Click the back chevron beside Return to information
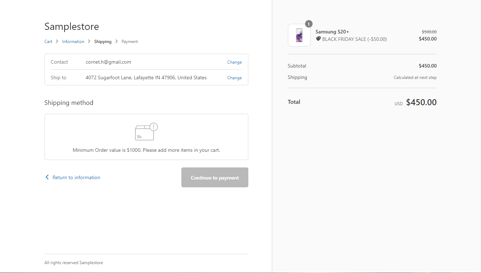481x273 pixels. coord(47,177)
